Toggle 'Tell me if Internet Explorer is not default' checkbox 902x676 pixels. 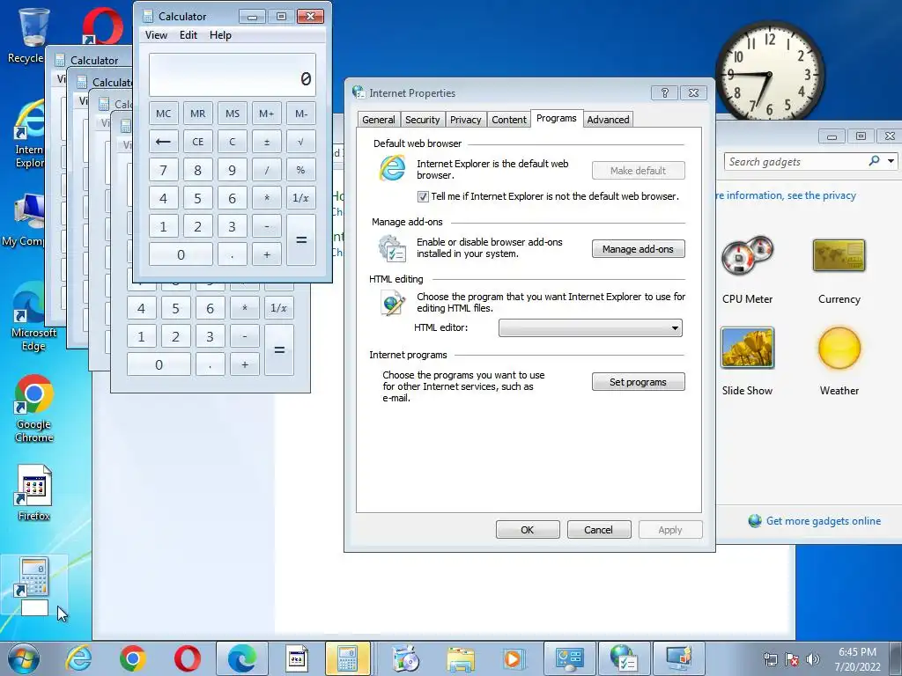coord(423,196)
